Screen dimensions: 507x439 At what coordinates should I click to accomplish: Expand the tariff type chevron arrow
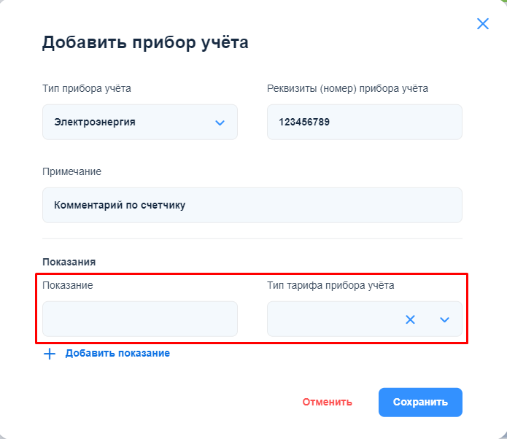click(444, 319)
